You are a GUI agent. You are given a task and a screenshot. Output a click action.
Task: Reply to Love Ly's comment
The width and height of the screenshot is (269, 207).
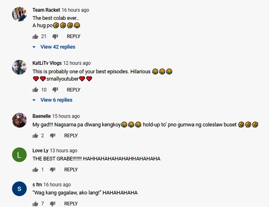pos(71,170)
